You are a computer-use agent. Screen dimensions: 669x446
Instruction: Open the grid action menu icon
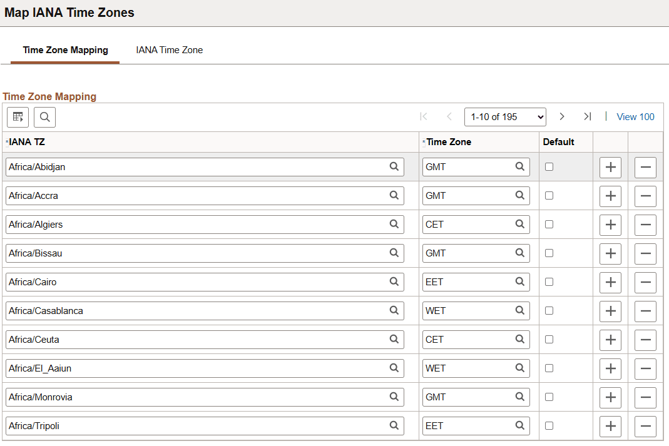click(18, 117)
